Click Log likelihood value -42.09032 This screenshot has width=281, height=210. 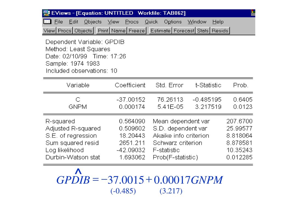[x=131, y=150]
